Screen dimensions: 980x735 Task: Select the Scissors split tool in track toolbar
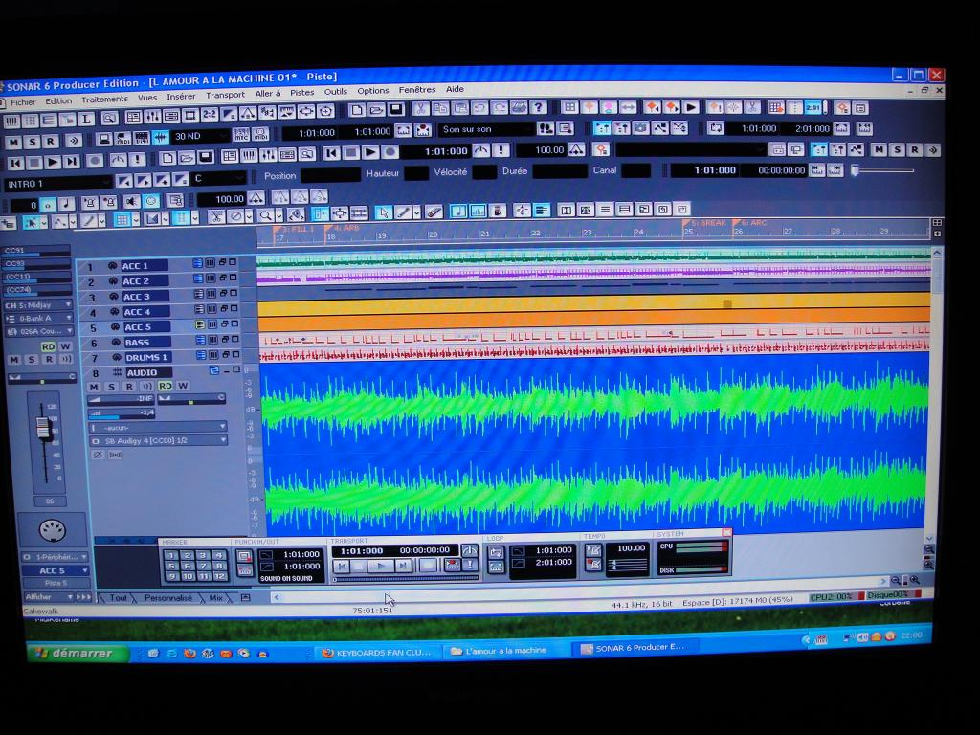click(215, 217)
